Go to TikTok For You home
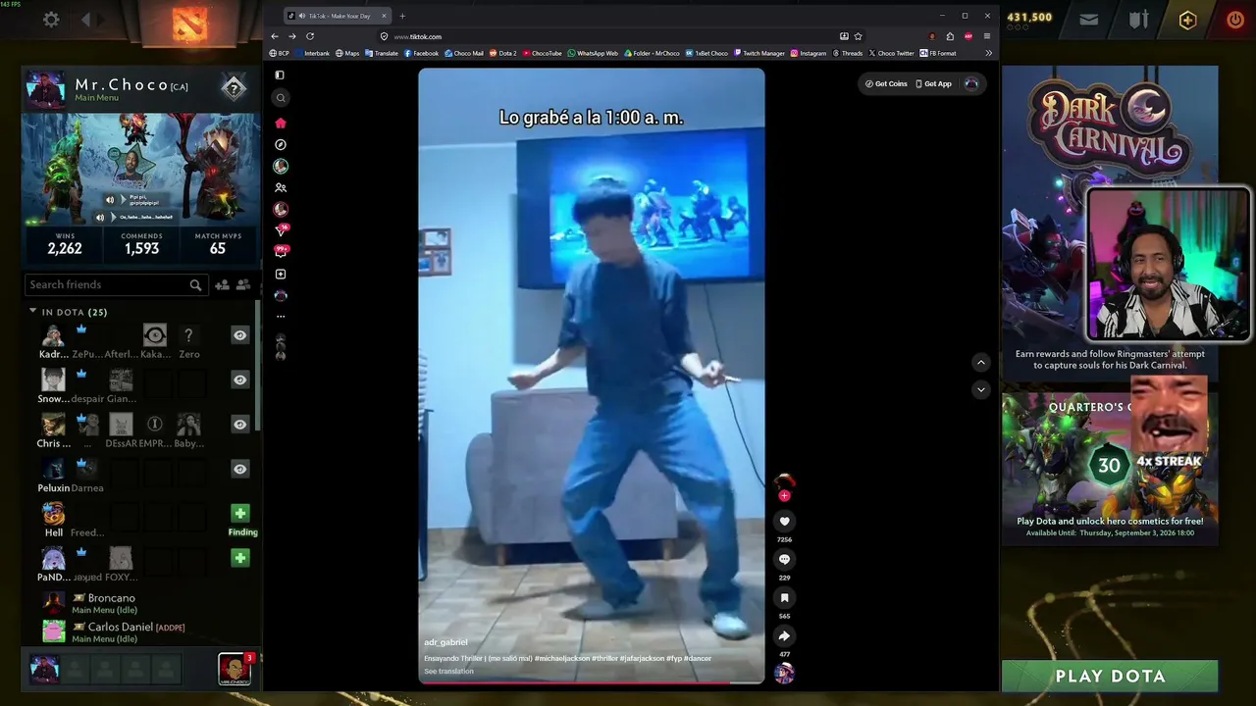 (x=281, y=123)
